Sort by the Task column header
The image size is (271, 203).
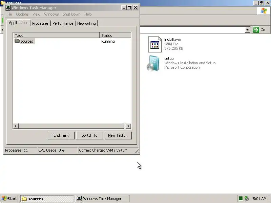56,36
